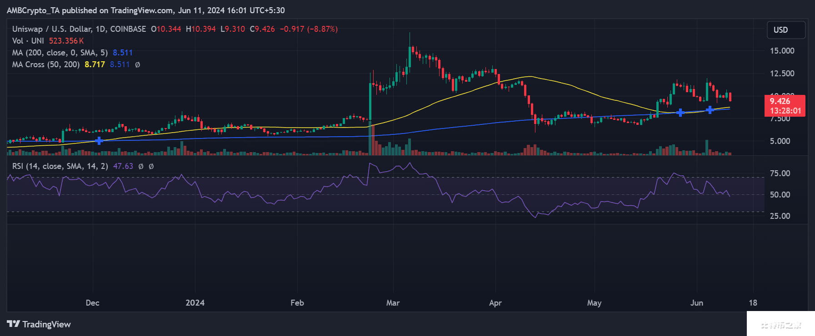Click the empty-value symbol after MA Cross

[138, 65]
